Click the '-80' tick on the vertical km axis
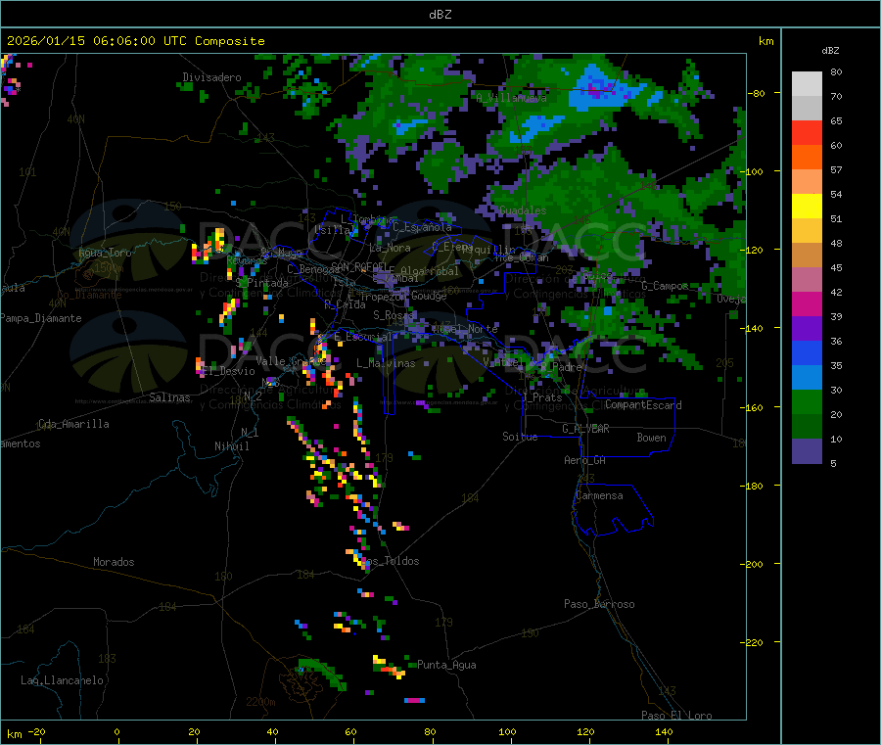881x745 pixels. (757, 93)
